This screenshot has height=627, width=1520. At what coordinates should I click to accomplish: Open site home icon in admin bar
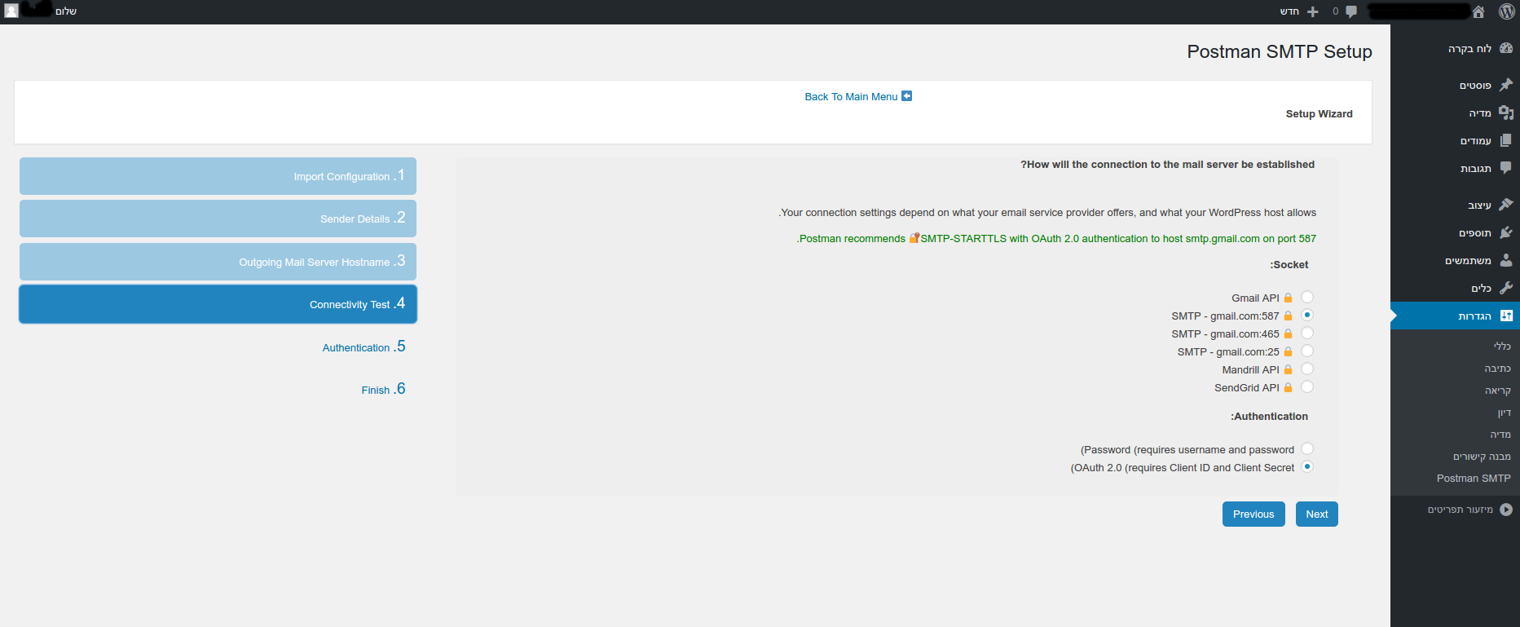1478,11
